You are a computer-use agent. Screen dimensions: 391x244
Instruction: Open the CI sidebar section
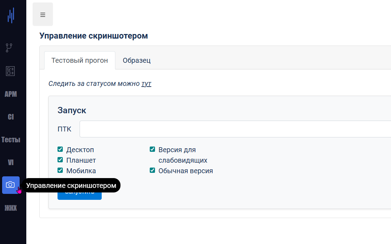(11, 117)
